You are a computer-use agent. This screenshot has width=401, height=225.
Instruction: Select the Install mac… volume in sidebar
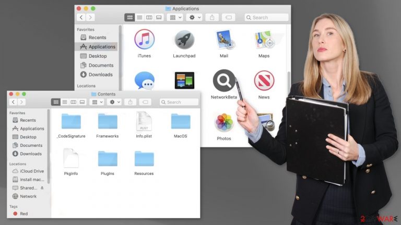click(28, 180)
